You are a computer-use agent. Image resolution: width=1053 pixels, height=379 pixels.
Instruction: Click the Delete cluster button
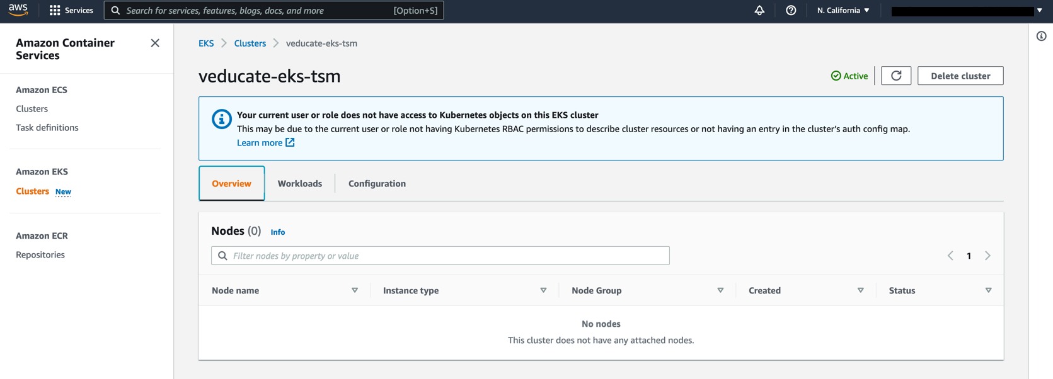pyautogui.click(x=960, y=76)
